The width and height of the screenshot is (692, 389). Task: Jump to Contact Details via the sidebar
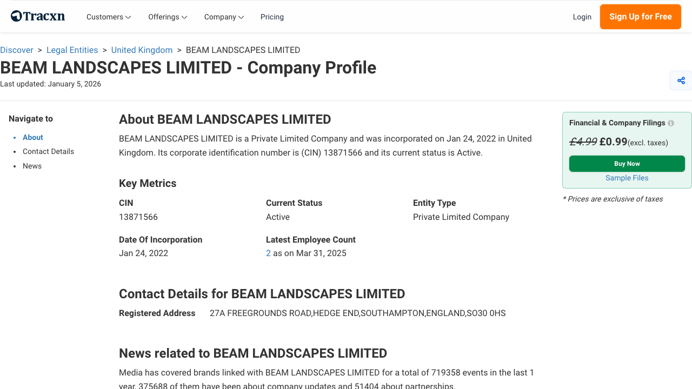(48, 151)
